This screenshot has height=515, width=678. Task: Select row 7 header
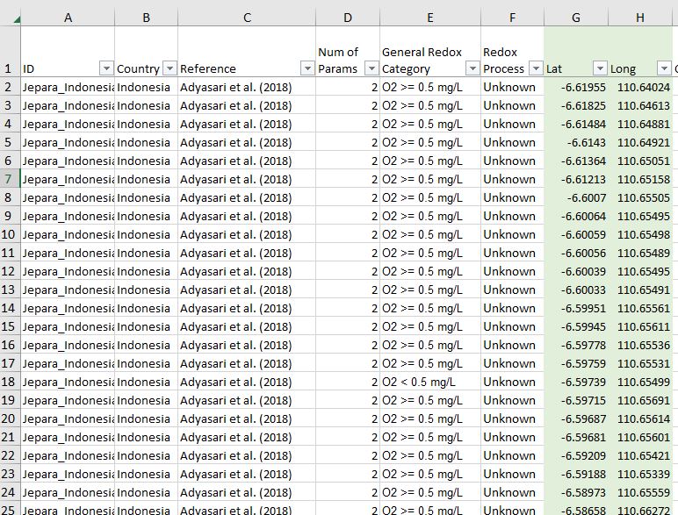pos(10,179)
